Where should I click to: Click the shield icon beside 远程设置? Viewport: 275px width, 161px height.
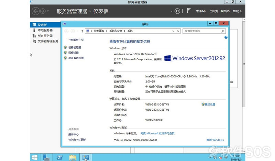[x=65, y=53]
